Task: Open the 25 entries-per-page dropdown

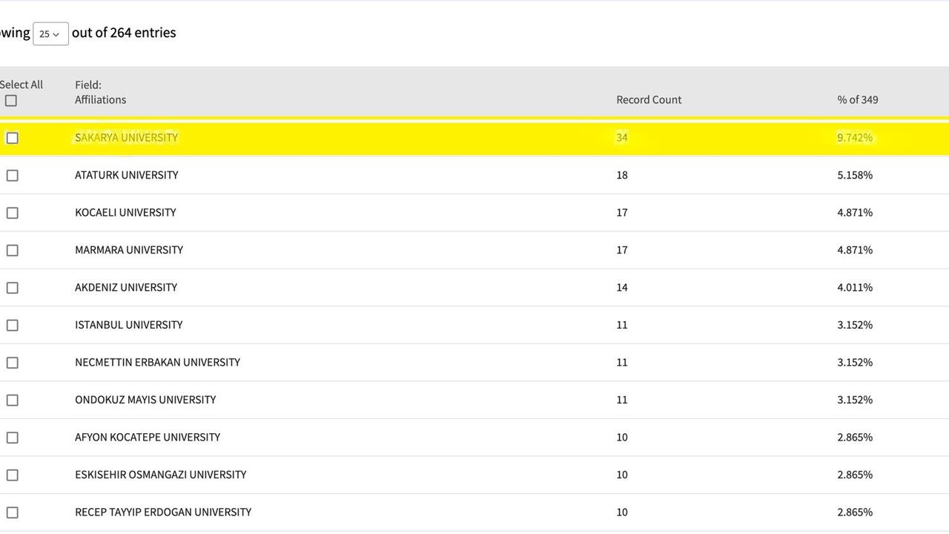Action: coord(50,34)
